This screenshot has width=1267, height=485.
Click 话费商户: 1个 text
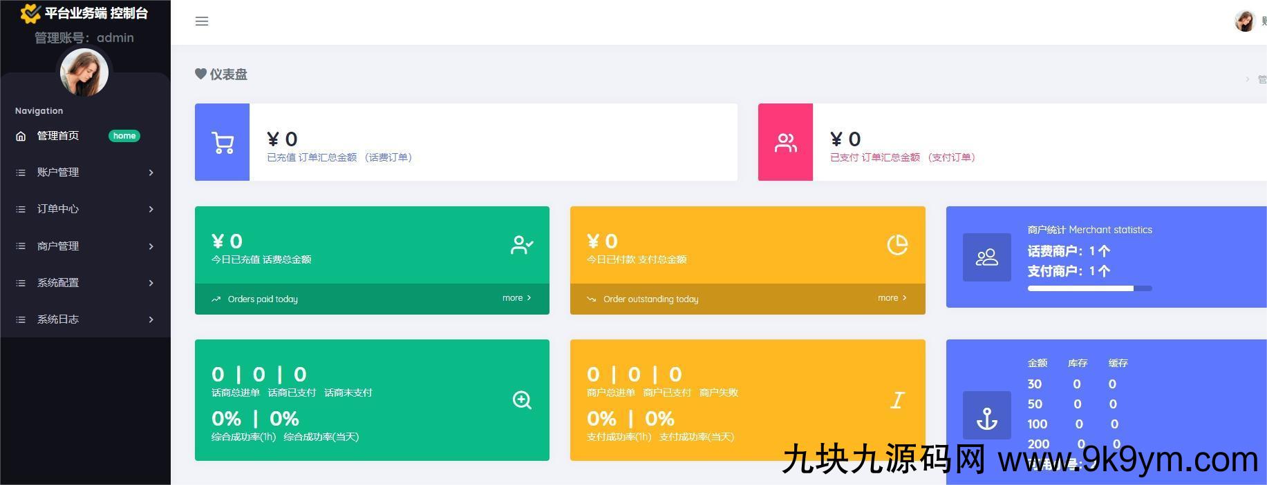tap(1069, 251)
